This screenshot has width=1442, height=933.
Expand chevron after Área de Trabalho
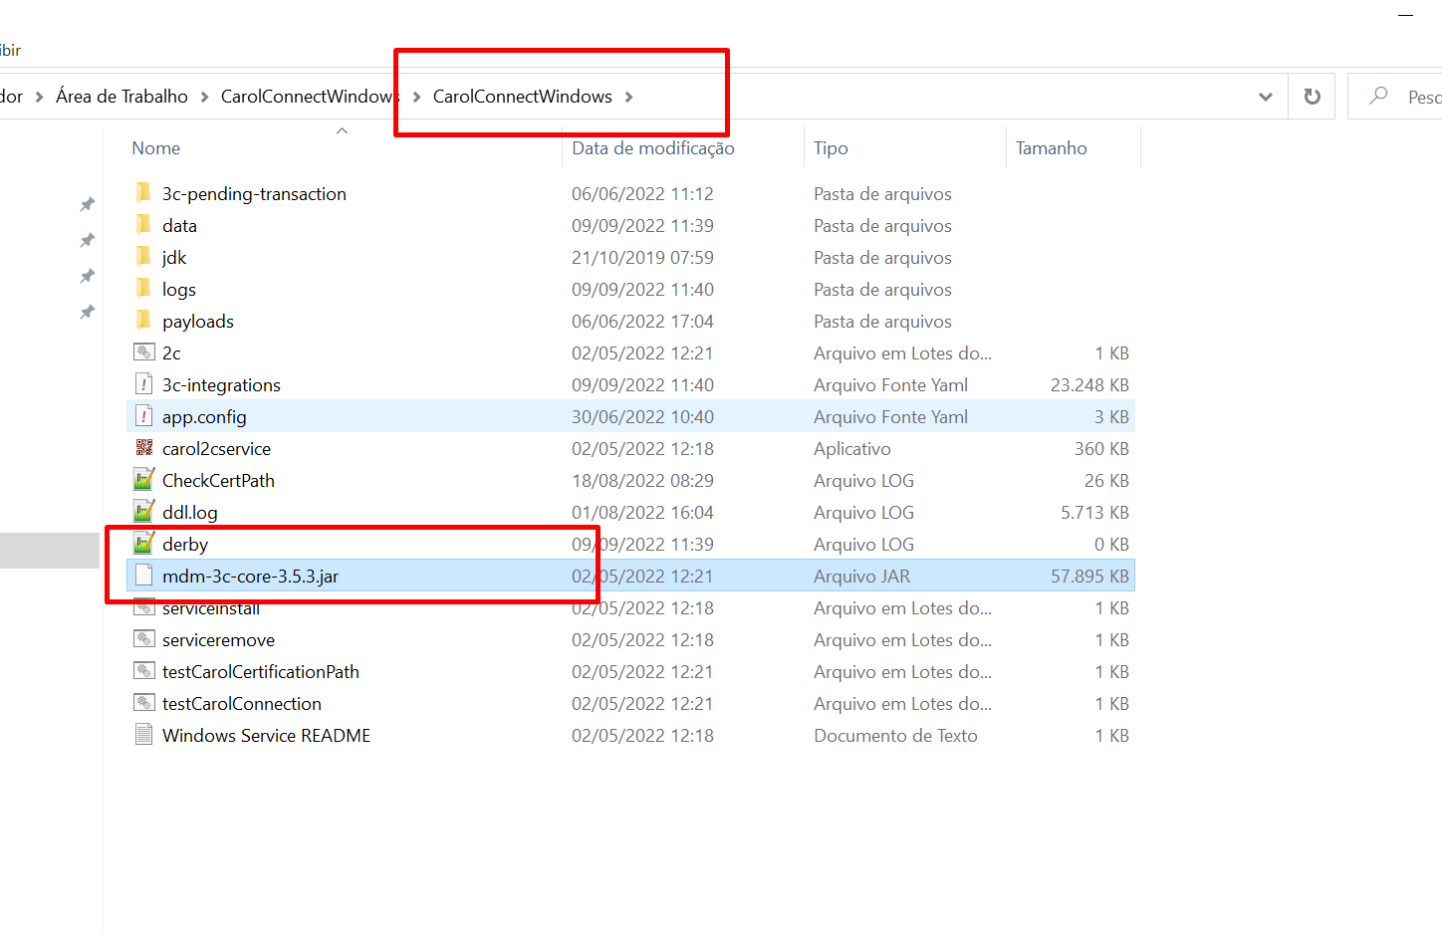click(x=204, y=97)
